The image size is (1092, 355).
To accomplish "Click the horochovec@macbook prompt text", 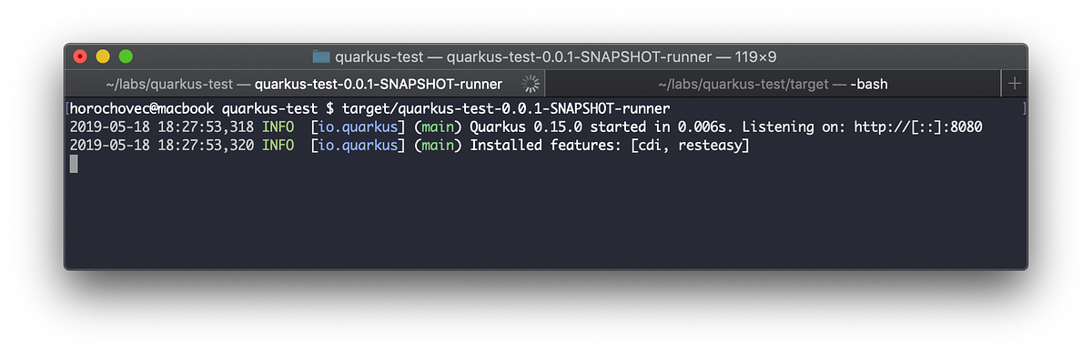I will point(143,108).
